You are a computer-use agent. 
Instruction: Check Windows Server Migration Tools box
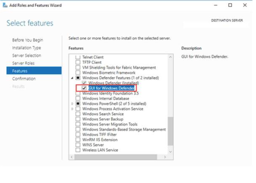pos(78,124)
